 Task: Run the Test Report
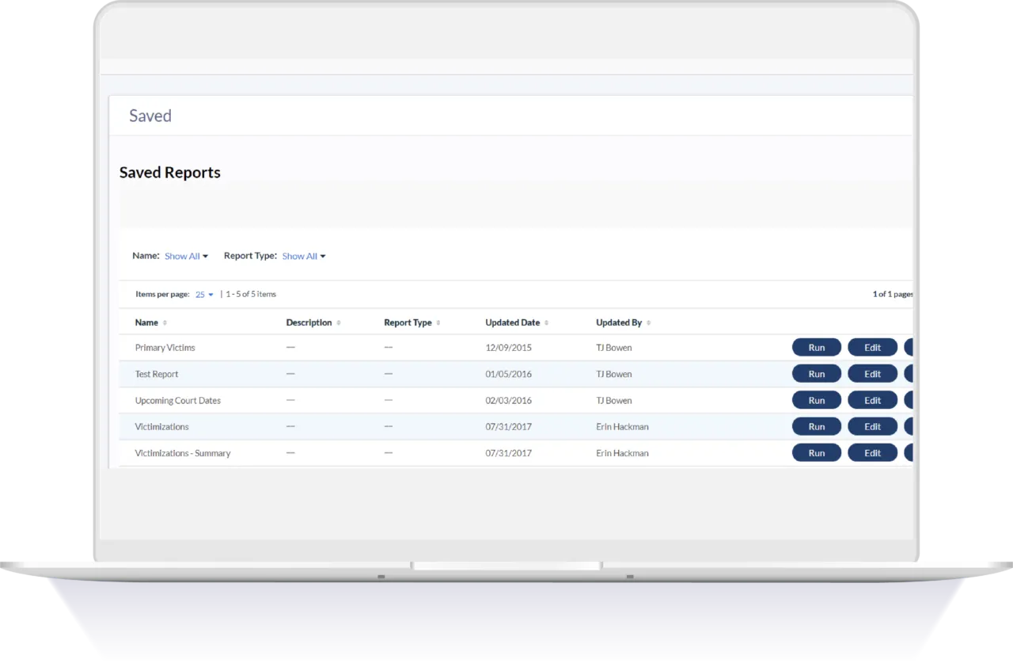[817, 374]
